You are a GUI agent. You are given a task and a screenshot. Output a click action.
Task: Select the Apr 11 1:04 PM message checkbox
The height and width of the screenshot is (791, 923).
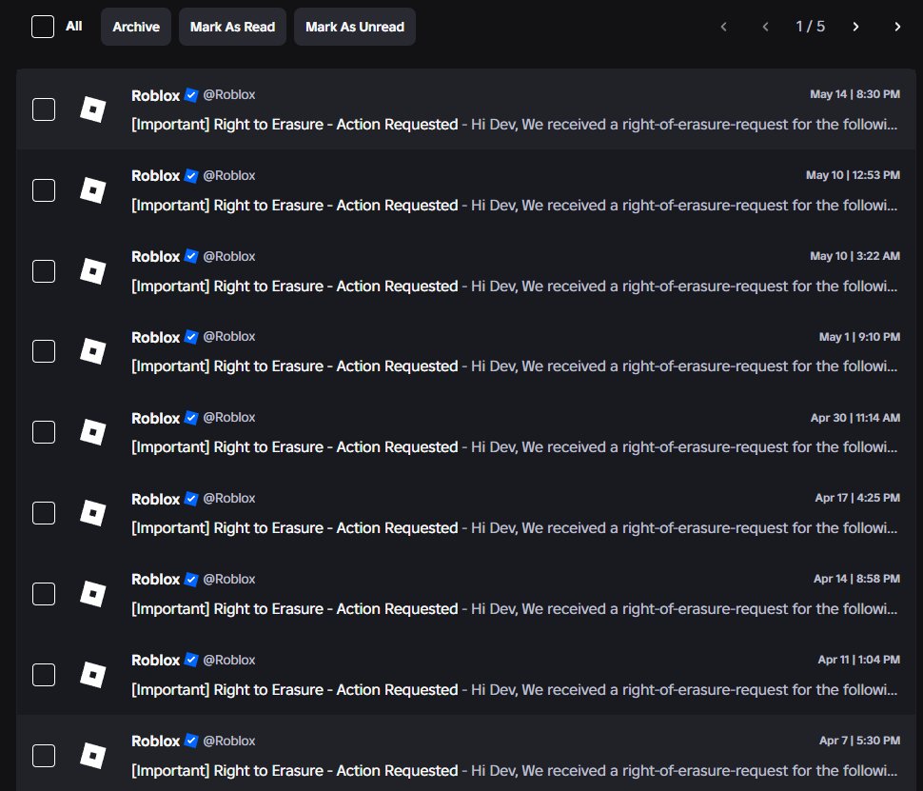pos(44,675)
